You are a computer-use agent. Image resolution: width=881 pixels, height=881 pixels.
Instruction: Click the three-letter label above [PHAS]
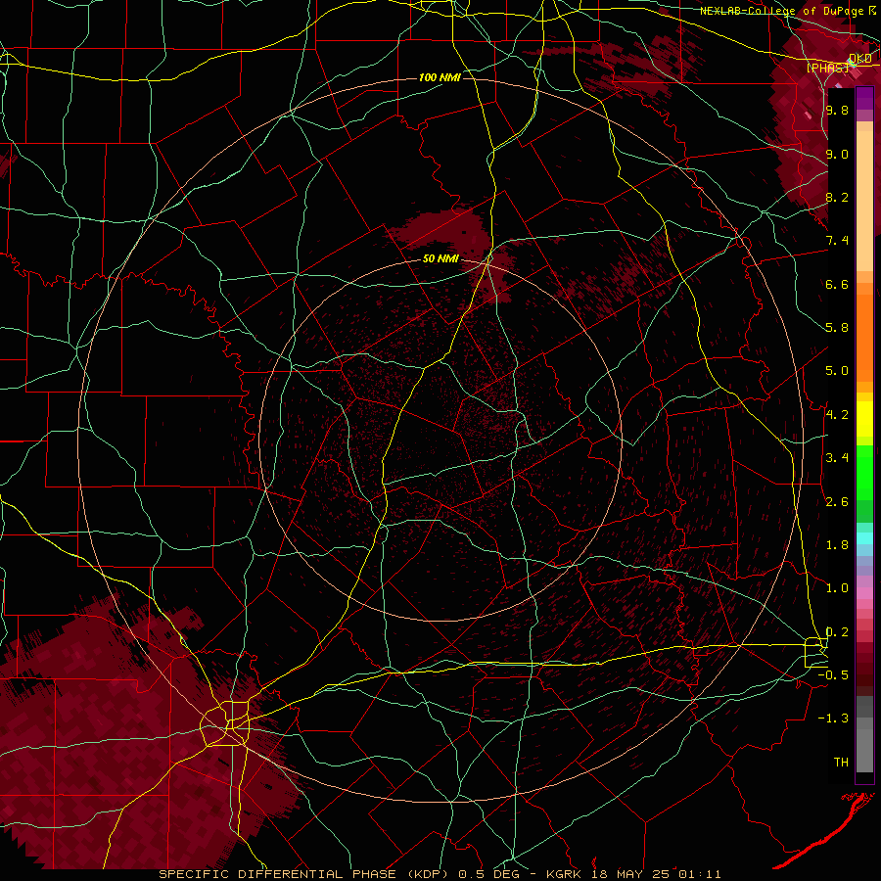click(x=860, y=59)
